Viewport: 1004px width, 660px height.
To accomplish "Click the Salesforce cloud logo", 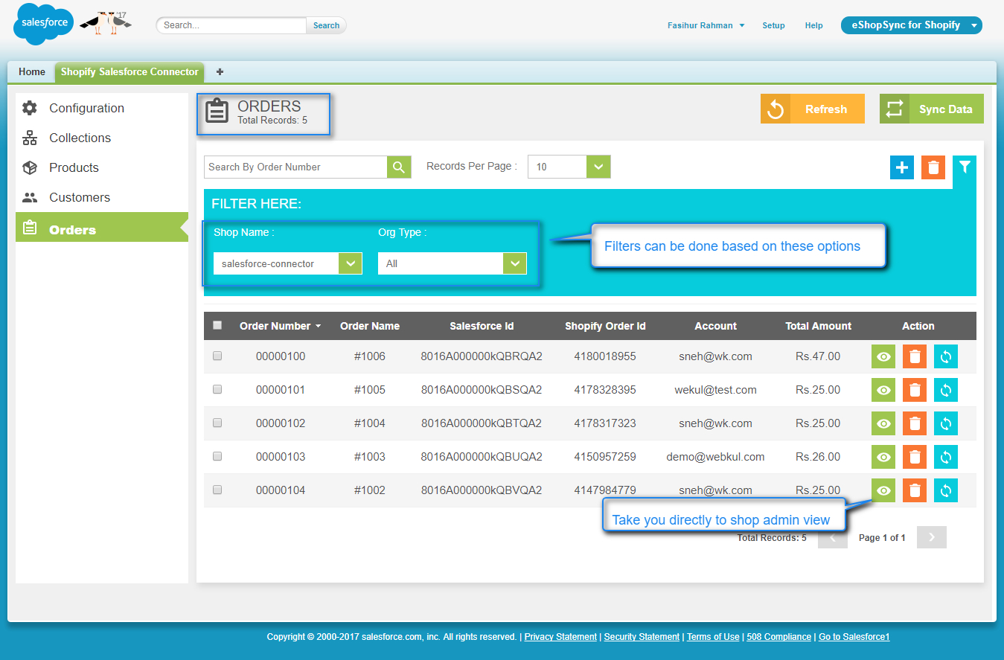I will point(44,24).
